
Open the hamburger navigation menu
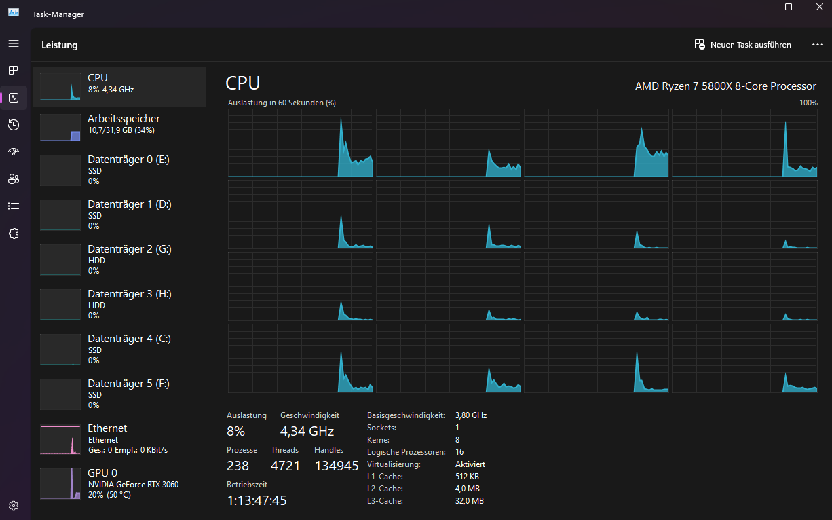point(14,43)
